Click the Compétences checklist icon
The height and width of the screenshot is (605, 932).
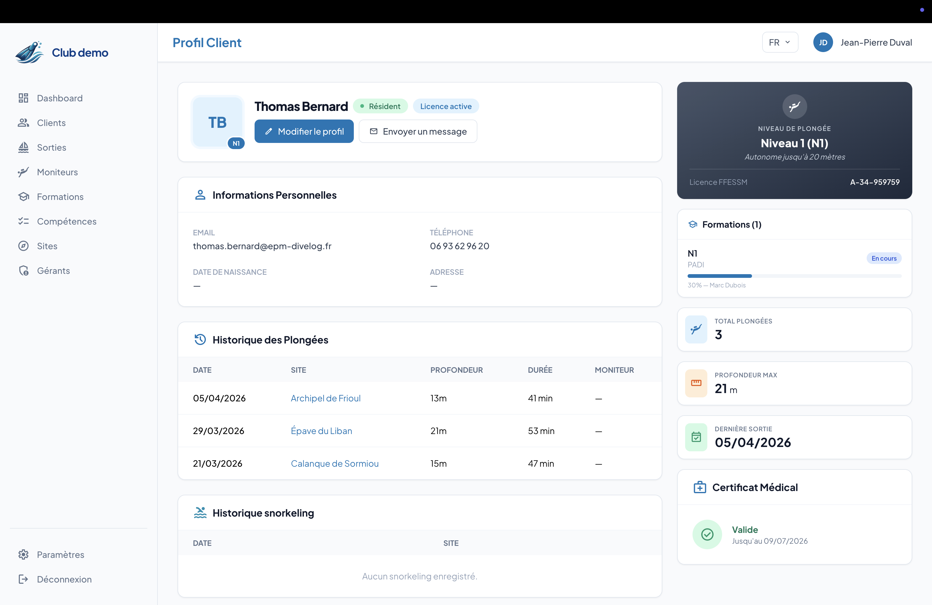(x=23, y=221)
